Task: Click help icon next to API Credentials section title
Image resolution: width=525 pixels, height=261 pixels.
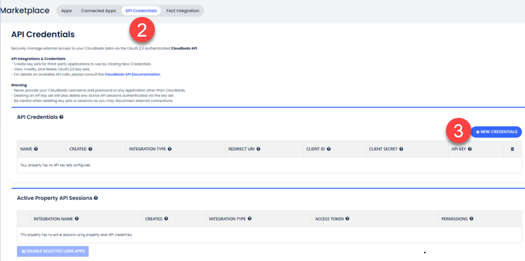Action: (61, 117)
